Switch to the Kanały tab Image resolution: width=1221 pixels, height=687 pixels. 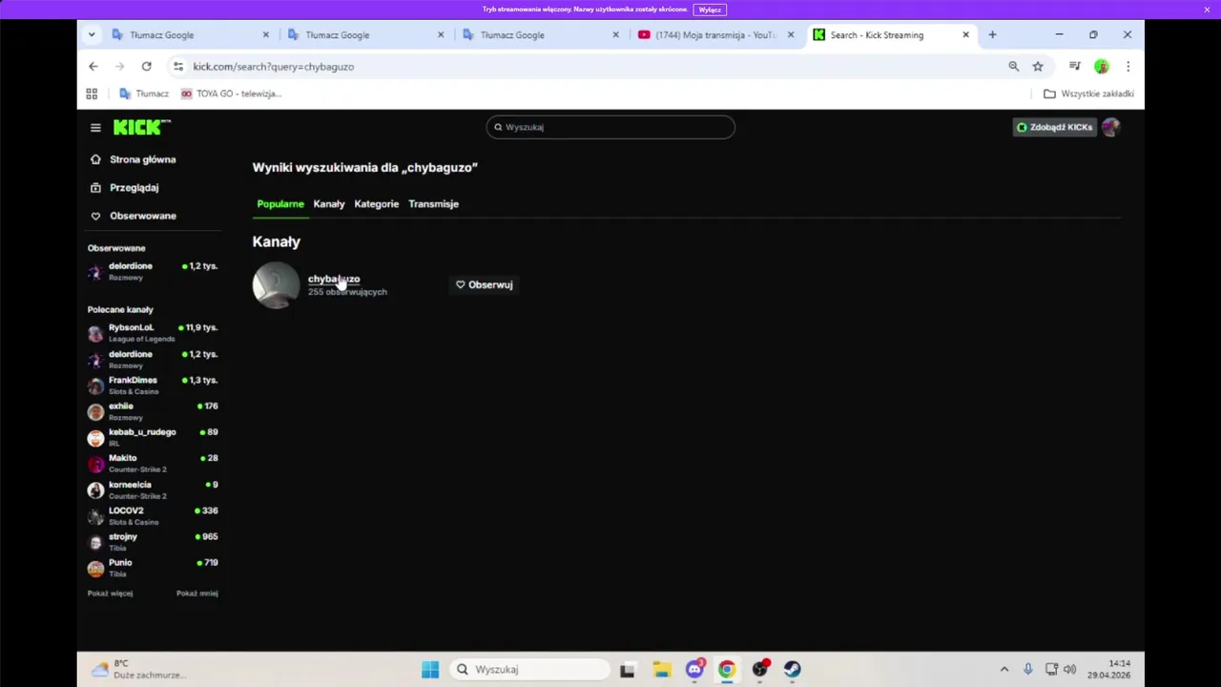(x=329, y=204)
